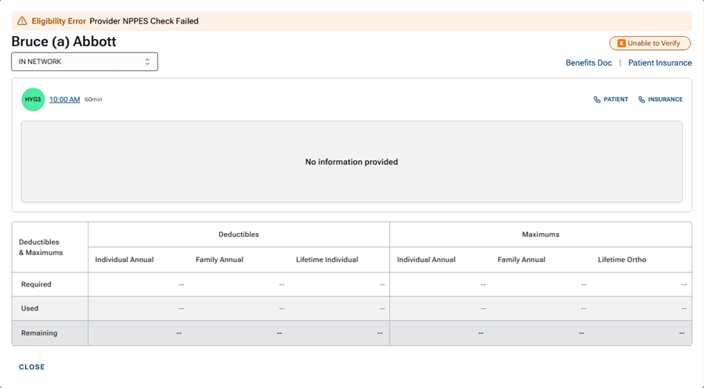This screenshot has width=704, height=388.
Task: Select the Maximums column group header
Action: click(540, 234)
